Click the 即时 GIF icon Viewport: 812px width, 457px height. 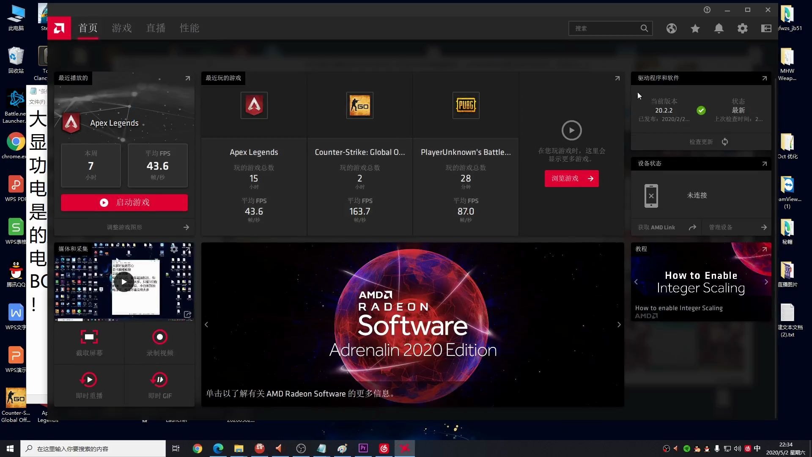pyautogui.click(x=160, y=380)
